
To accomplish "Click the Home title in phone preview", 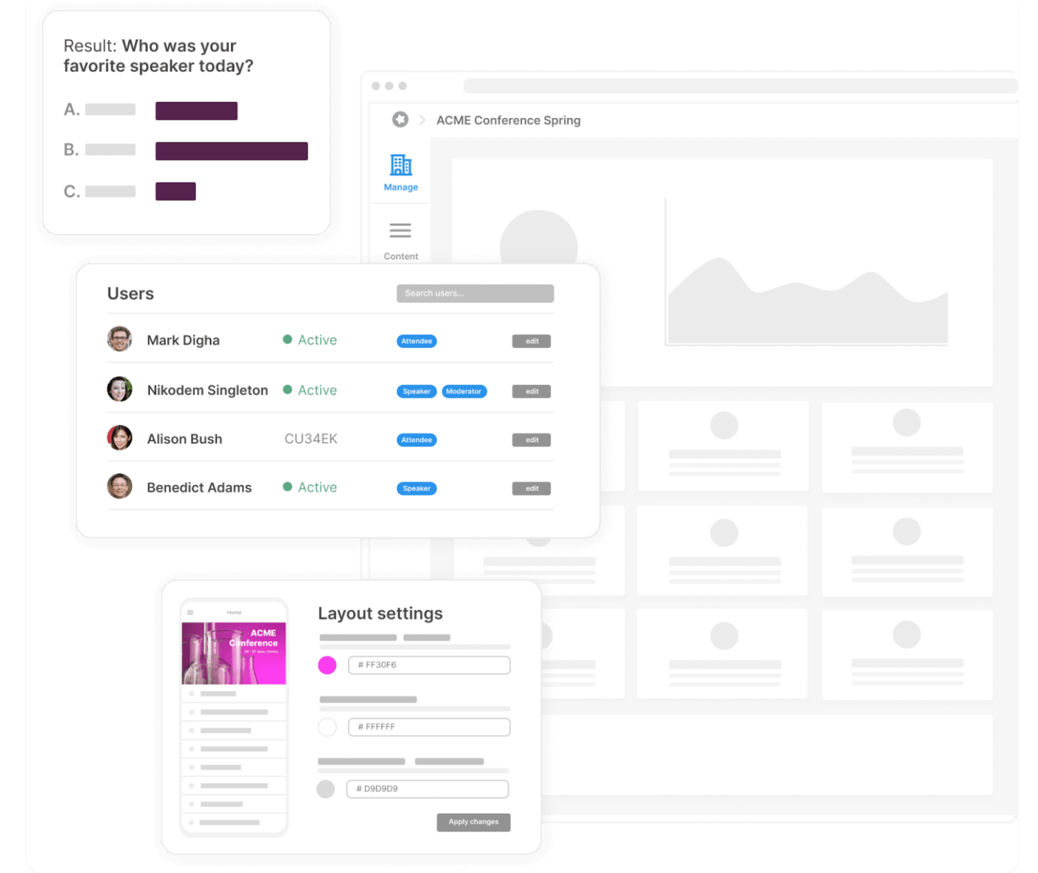I will [234, 612].
